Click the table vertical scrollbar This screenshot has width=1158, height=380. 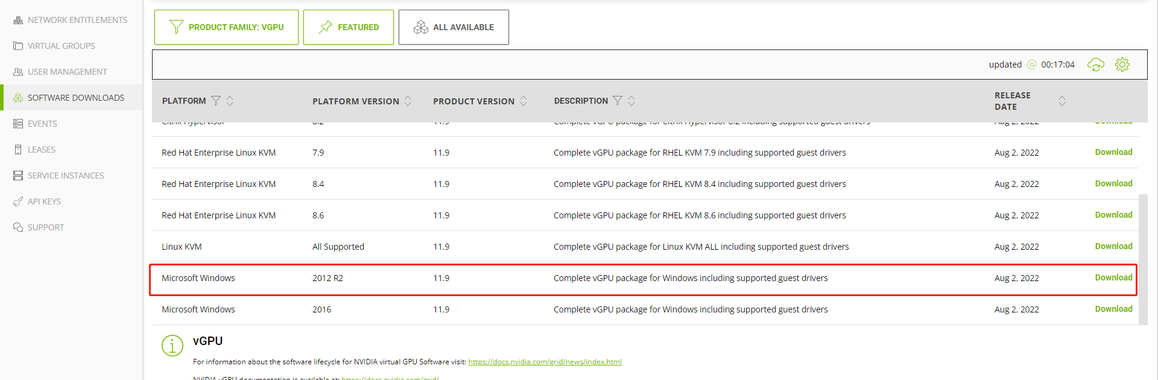(1143, 259)
